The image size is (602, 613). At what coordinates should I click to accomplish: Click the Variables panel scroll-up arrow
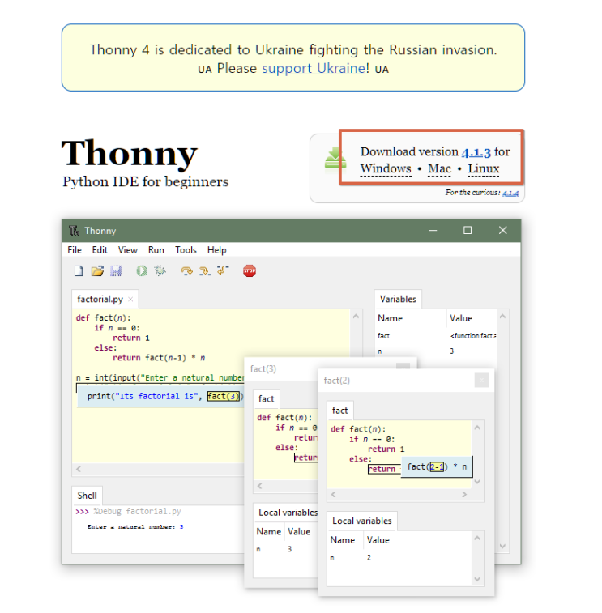502,317
